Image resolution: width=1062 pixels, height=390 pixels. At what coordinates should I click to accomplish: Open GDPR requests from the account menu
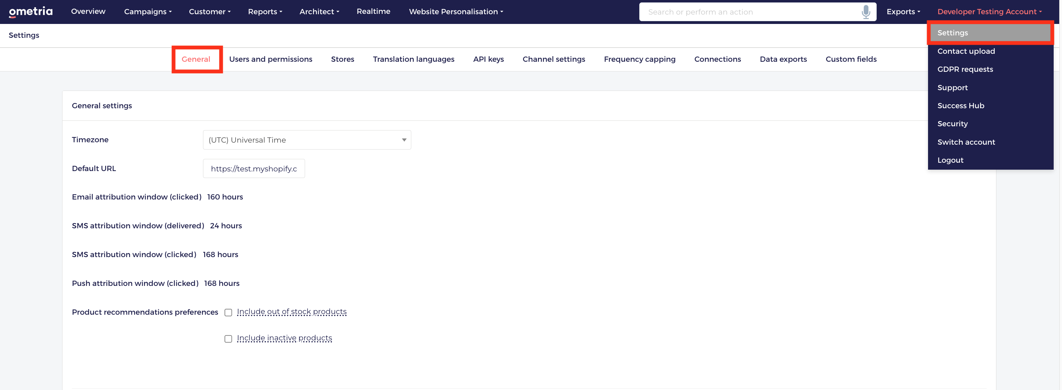(965, 69)
